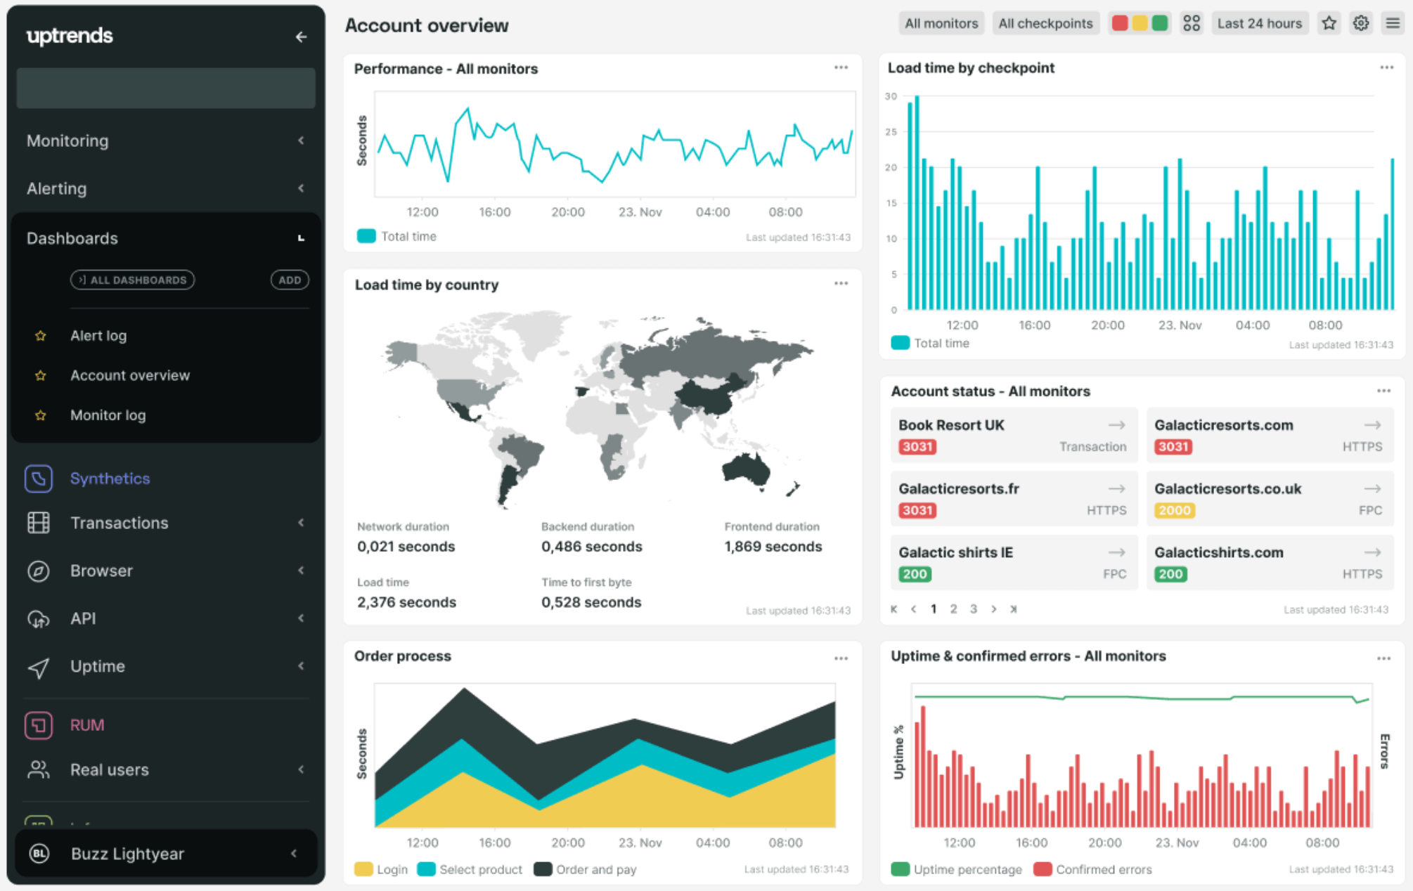
Task: Open page 2 of Account status
Action: click(x=953, y=609)
